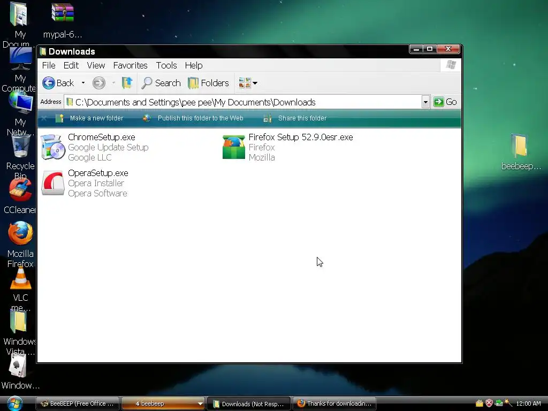Select the mypal-6 archive desktop icon
Screen dimensions: 548x411
point(63,13)
